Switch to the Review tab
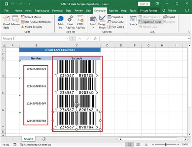The image size is (192, 147). [x=79, y=10]
